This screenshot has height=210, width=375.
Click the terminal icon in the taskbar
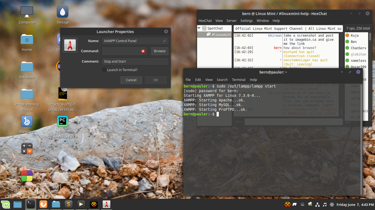[x=30, y=204]
